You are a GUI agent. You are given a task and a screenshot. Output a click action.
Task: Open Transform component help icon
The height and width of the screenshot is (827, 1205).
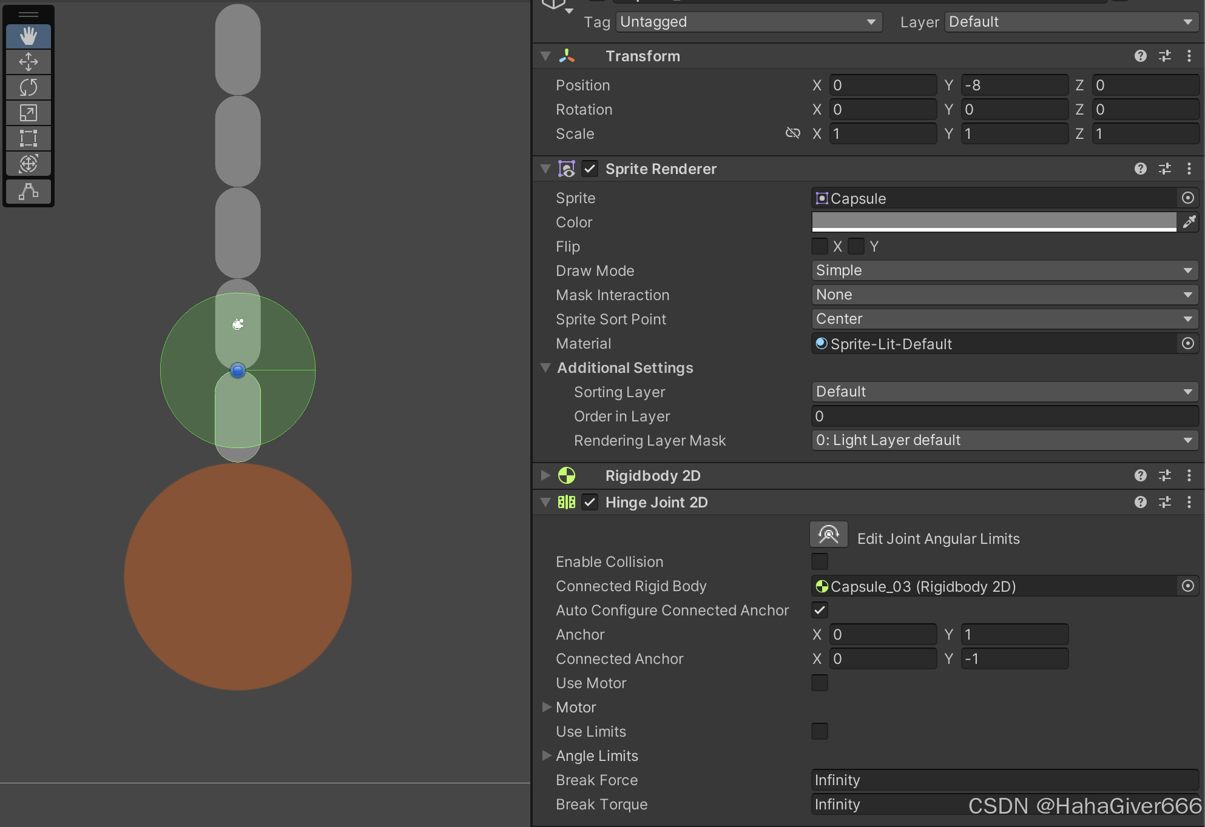coord(1140,56)
